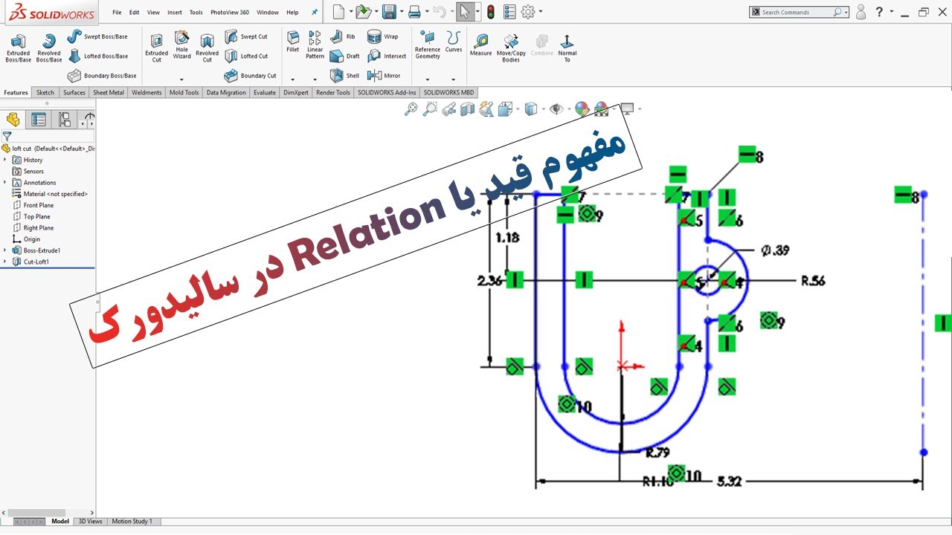Expand the Annotations folder
The image size is (952, 535).
pos(5,182)
